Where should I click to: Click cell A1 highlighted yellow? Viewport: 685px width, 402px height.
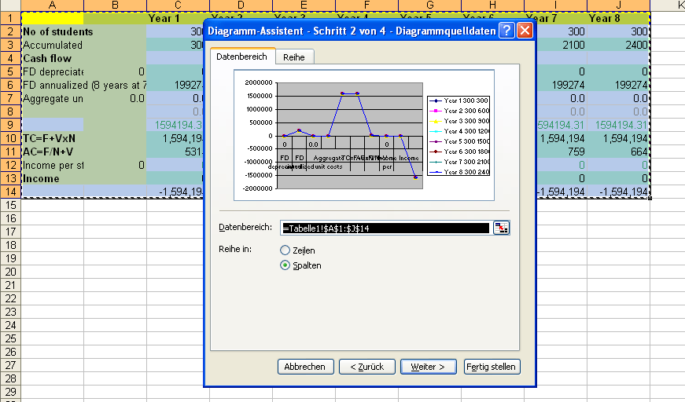[x=53, y=18]
